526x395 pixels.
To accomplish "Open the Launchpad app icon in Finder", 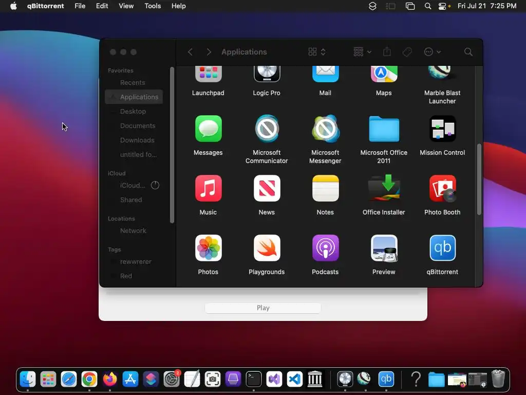I will pyautogui.click(x=209, y=74).
